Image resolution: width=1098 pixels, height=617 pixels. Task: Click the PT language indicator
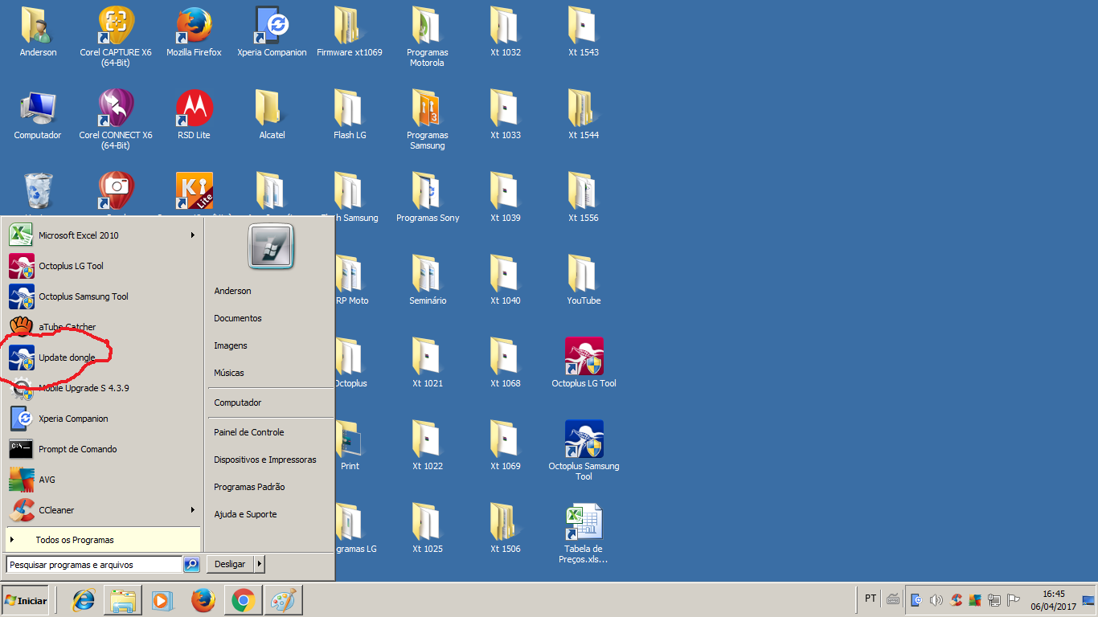point(871,599)
